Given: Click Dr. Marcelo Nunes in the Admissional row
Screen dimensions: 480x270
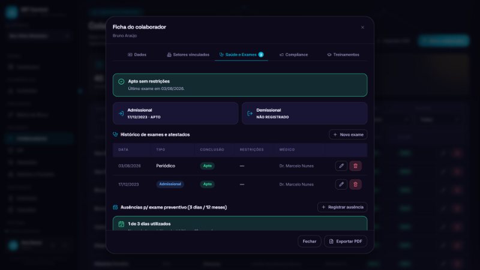Looking at the screenshot, I should coord(296,184).
